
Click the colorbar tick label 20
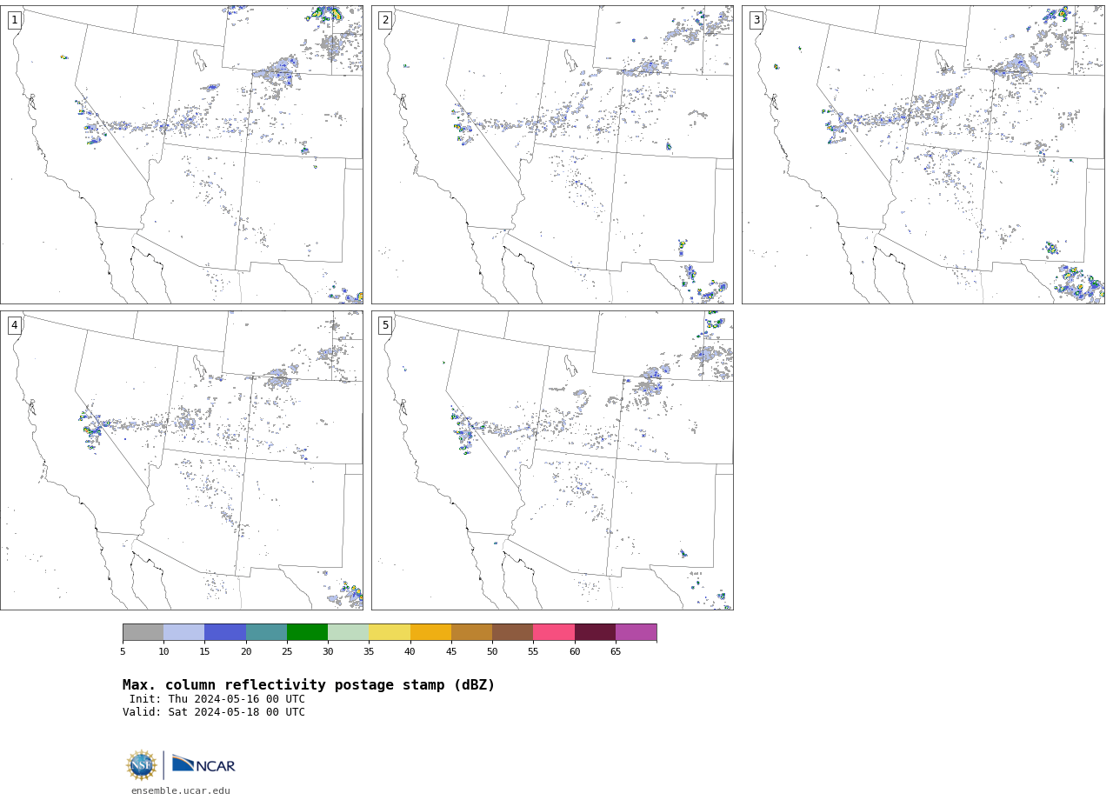tap(246, 651)
